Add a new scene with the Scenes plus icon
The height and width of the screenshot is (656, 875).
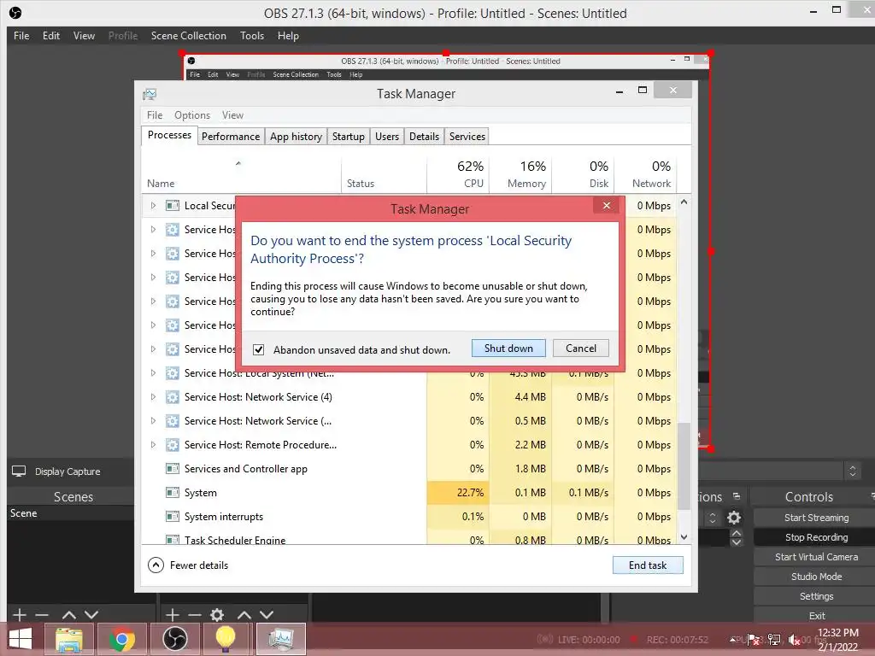[x=20, y=615]
